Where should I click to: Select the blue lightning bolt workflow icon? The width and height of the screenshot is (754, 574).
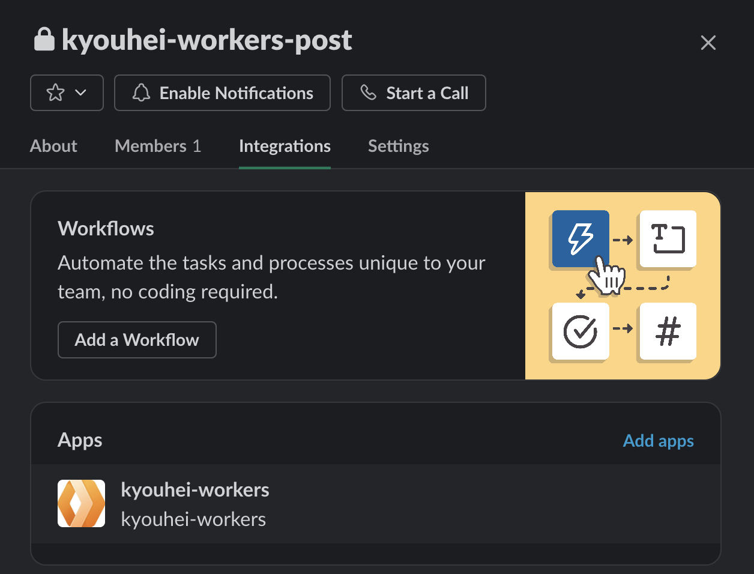580,238
